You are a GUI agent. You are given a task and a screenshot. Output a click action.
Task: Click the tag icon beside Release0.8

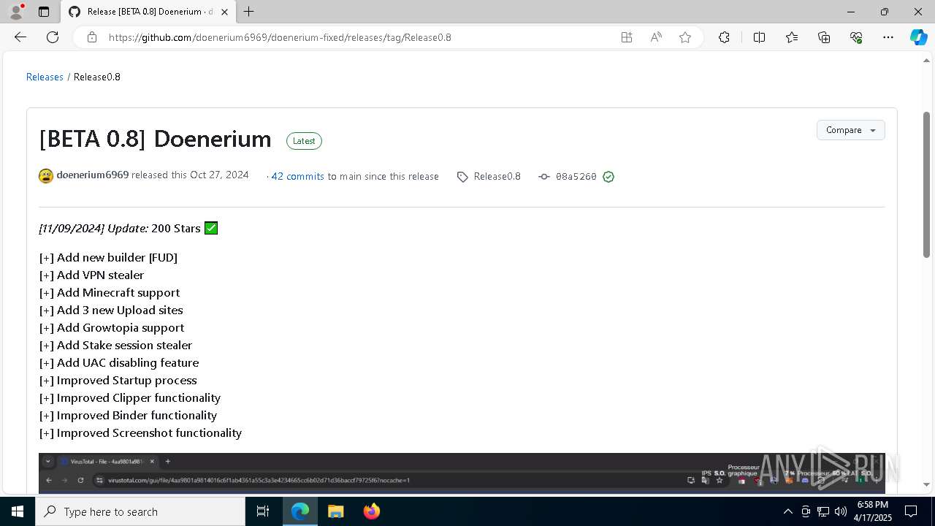click(462, 177)
